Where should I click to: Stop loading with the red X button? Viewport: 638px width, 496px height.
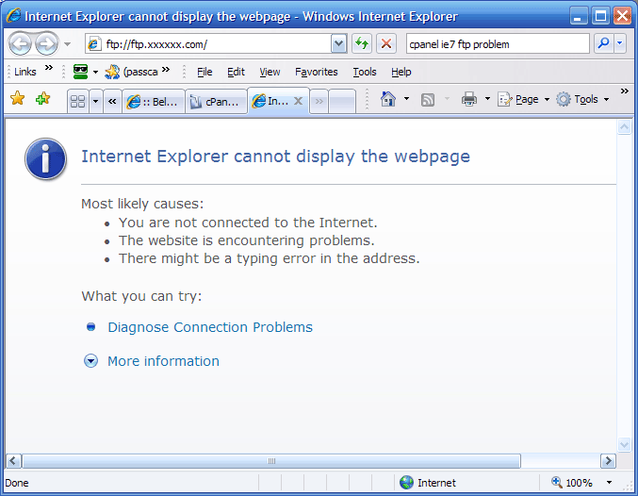[386, 43]
